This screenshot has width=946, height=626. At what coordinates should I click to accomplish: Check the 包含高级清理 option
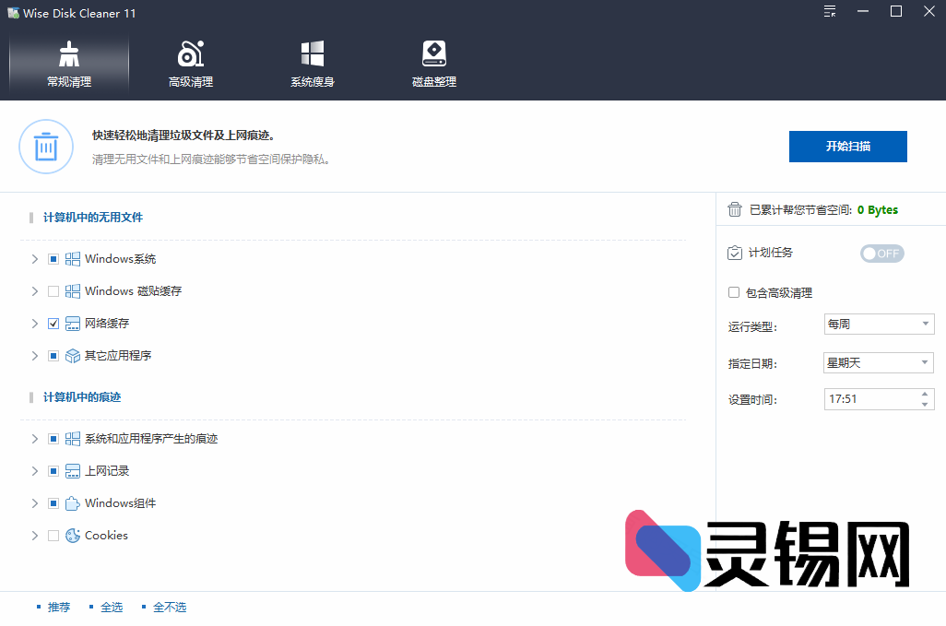733,292
